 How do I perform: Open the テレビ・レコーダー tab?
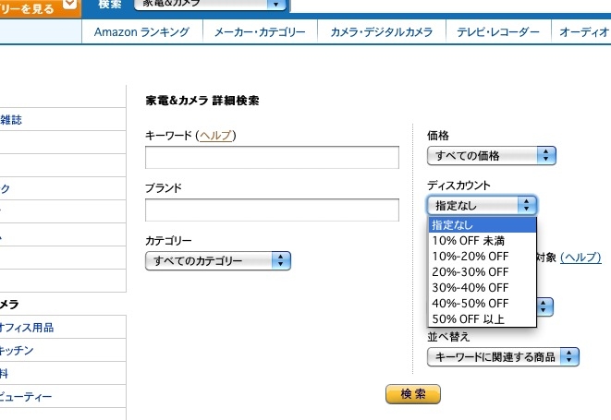[x=497, y=32]
